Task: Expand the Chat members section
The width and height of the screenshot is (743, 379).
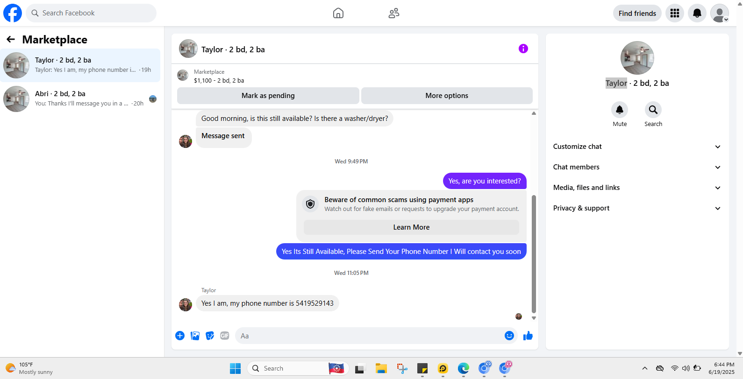Action: coord(637,167)
